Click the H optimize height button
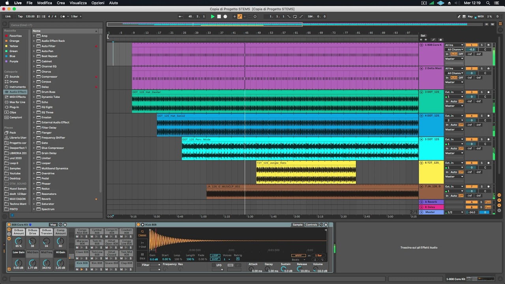Image resolution: width=505 pixels, height=284 pixels. 487,24
